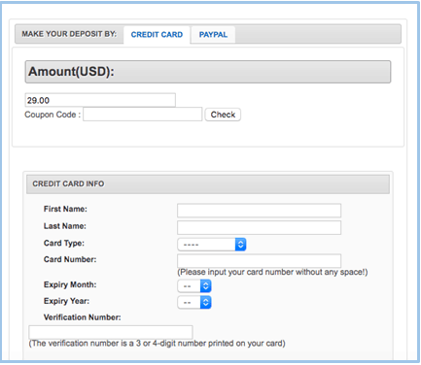Click the 'Card Number:' label

pyautogui.click(x=70, y=259)
